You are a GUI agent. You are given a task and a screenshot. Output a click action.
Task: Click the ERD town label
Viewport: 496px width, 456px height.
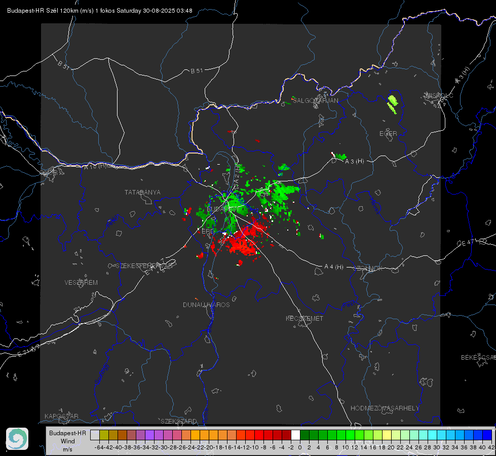coord(208,232)
